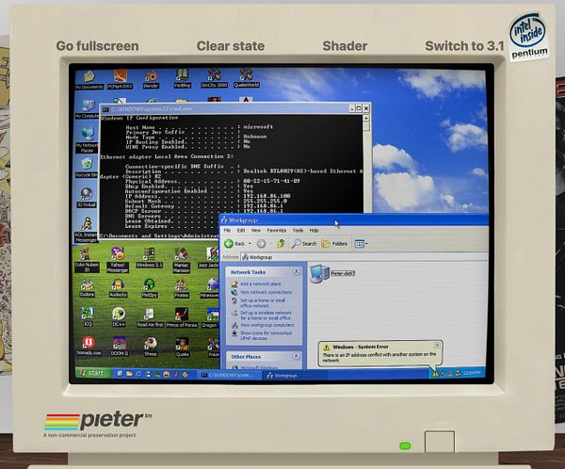This screenshot has width=565, height=469.
Task: Open Maniac Mansion shortcut
Action: [x=181, y=260]
